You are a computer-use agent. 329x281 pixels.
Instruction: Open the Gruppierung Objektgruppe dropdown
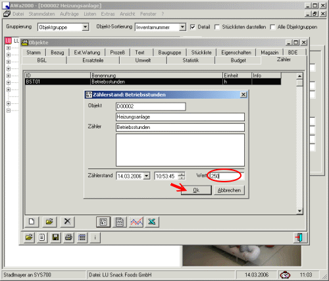pos(86,27)
